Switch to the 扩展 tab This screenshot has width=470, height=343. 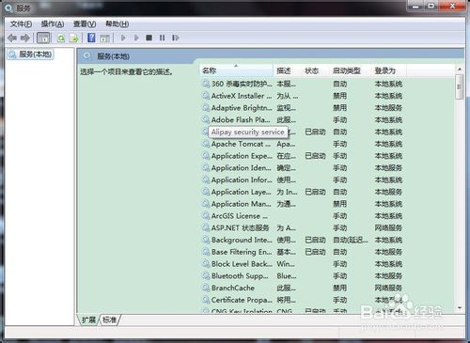pos(88,320)
